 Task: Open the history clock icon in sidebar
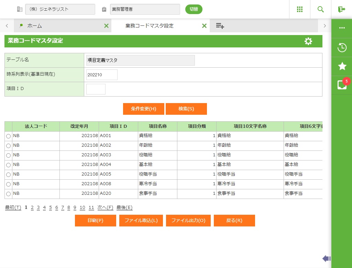tap(342, 47)
